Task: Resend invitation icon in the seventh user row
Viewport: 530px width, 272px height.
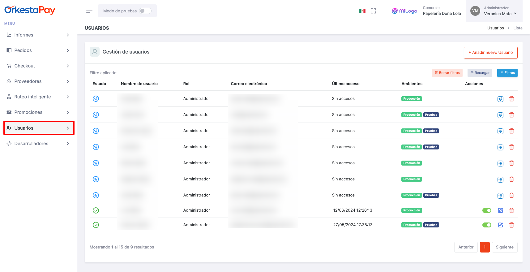Action: click(x=500, y=196)
